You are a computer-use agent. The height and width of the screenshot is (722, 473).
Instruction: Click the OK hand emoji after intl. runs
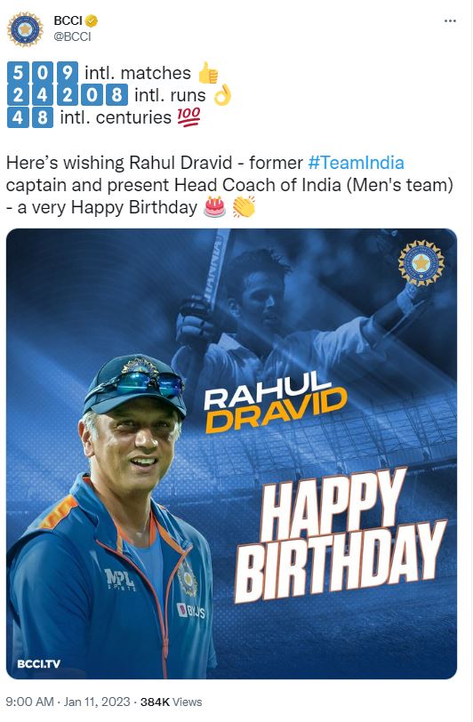[222, 95]
